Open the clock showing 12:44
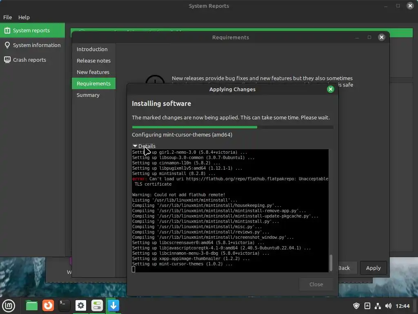 tap(402, 306)
